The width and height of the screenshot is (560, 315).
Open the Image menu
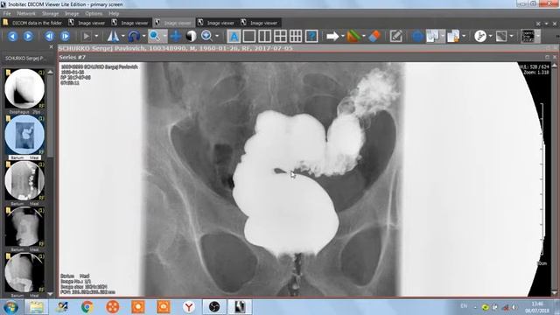point(72,14)
